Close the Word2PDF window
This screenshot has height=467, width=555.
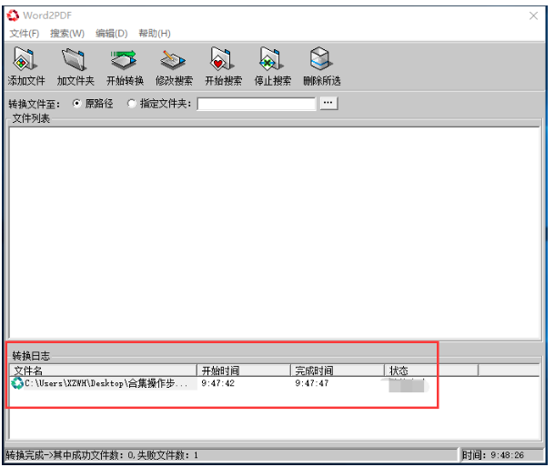click(533, 15)
